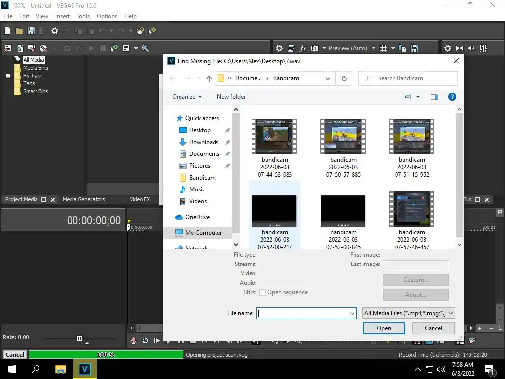This screenshot has width=505, height=379.
Task: Open the Preview (Auto) quality dropdown
Action: (x=373, y=48)
